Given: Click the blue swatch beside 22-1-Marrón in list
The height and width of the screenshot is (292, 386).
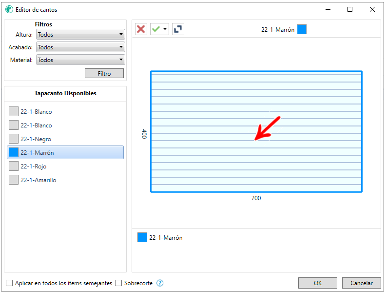Looking at the screenshot, I should pos(14,152).
